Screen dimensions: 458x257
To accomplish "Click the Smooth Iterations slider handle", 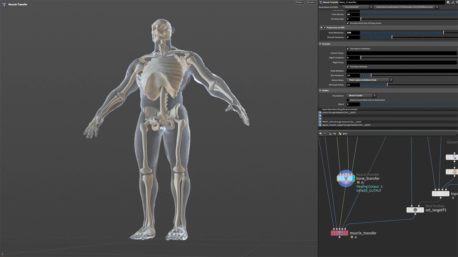I will (392, 37).
